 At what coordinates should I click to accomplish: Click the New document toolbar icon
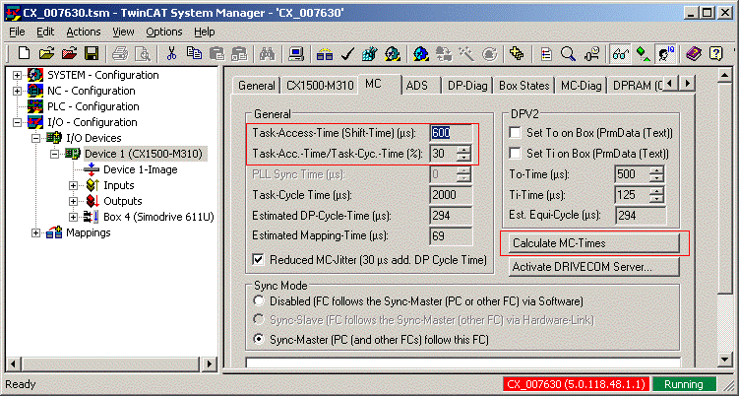coord(24,53)
